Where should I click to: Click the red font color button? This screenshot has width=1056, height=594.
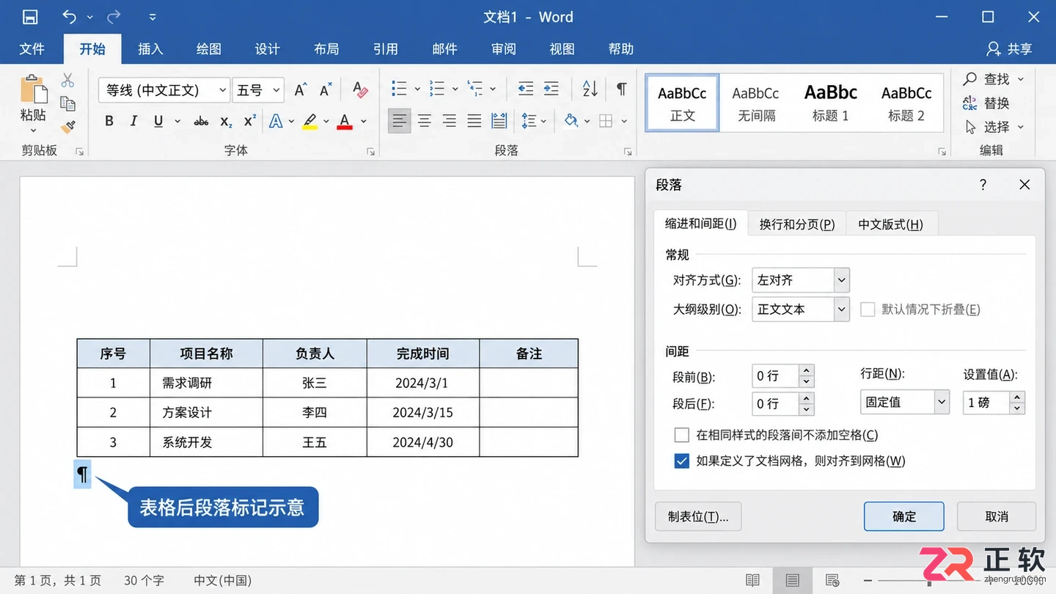pyautogui.click(x=345, y=121)
